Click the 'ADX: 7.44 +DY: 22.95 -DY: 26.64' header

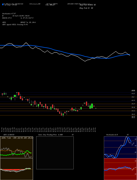17,138
